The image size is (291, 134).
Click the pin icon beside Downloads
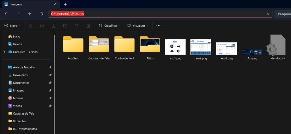50,75
